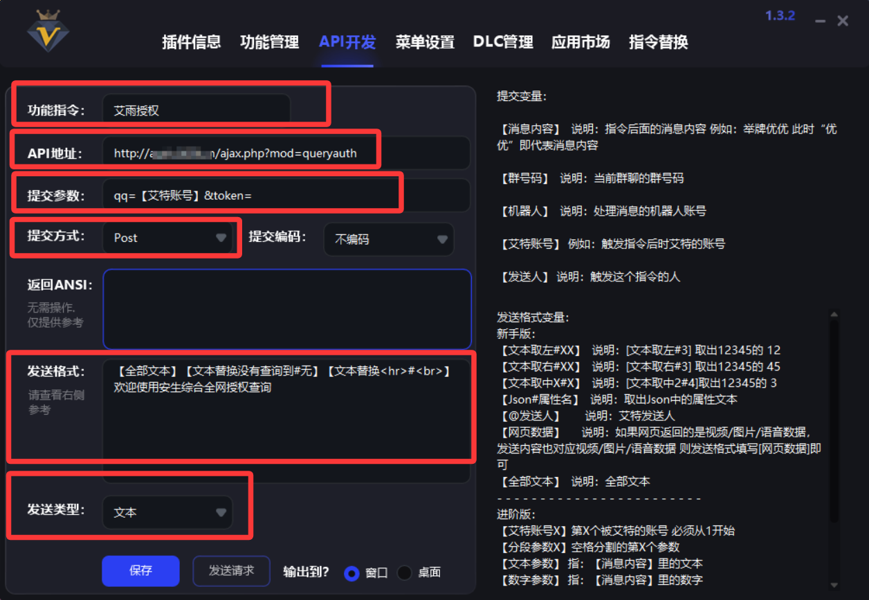This screenshot has width=869, height=600.
Task: Select the active API开发 tab
Action: click(347, 41)
